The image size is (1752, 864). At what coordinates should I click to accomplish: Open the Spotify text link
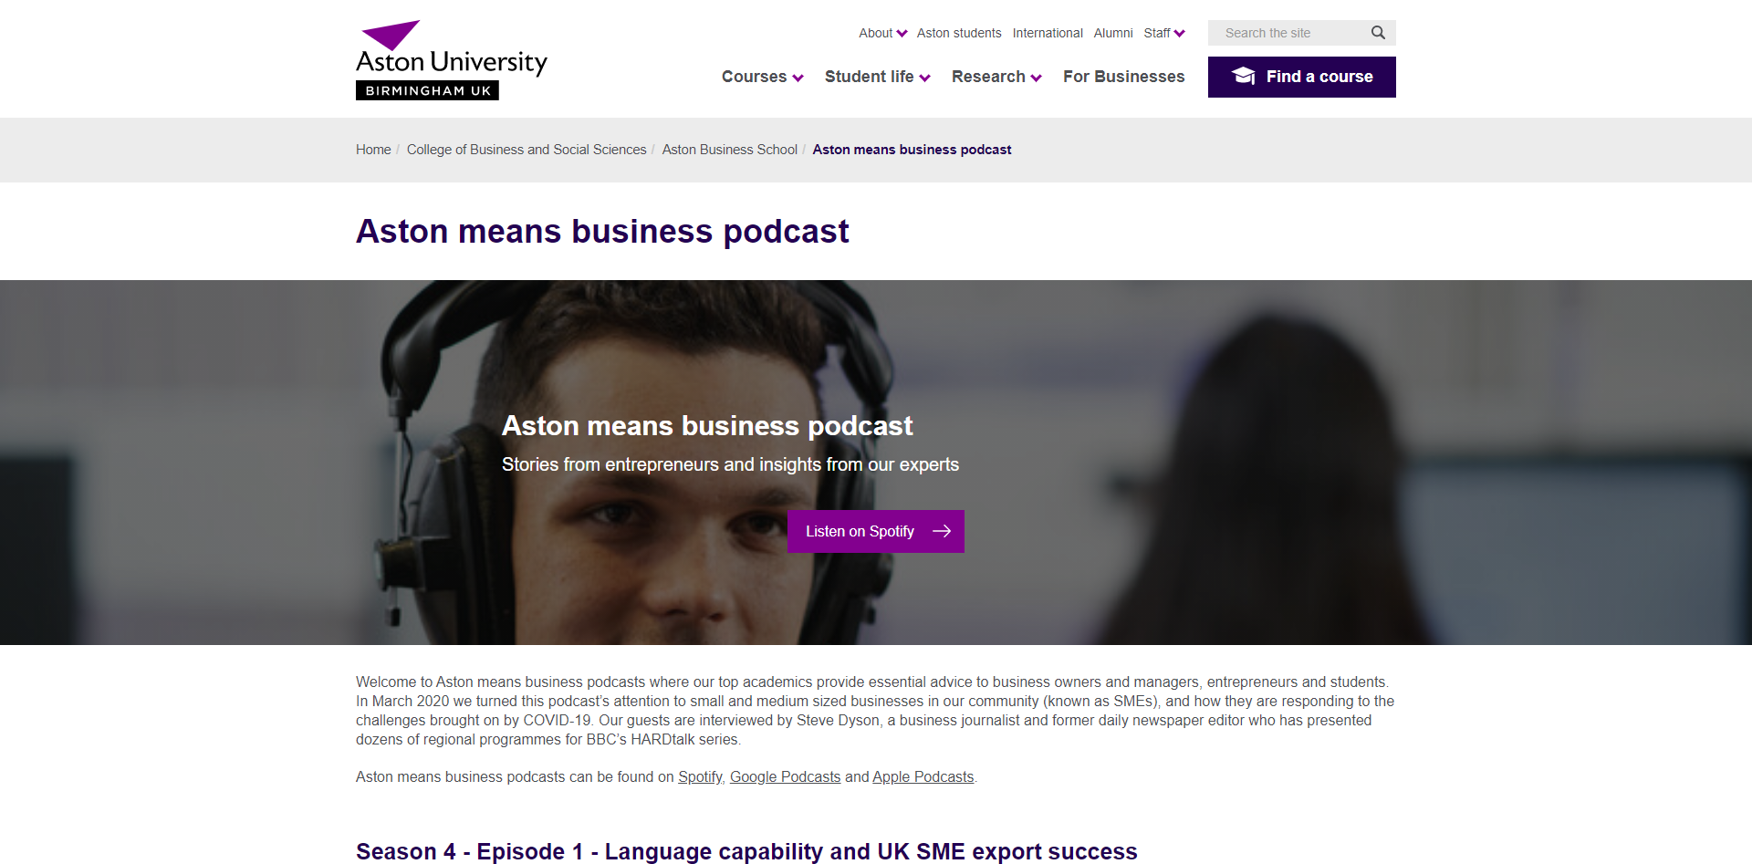coord(700,776)
